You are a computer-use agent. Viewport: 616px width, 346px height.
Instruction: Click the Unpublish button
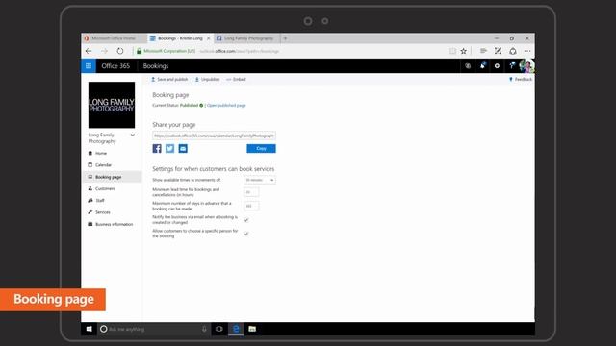pyautogui.click(x=207, y=79)
